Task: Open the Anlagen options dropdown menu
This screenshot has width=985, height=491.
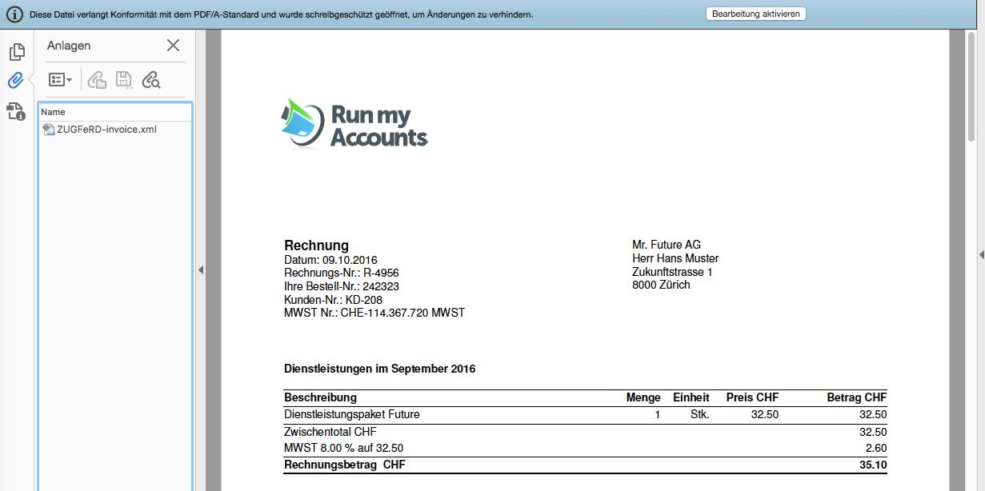Action: [x=60, y=80]
